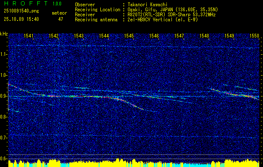Click the Observer name Takanori Kawachi
263x167 pixels.
tap(148, 5)
